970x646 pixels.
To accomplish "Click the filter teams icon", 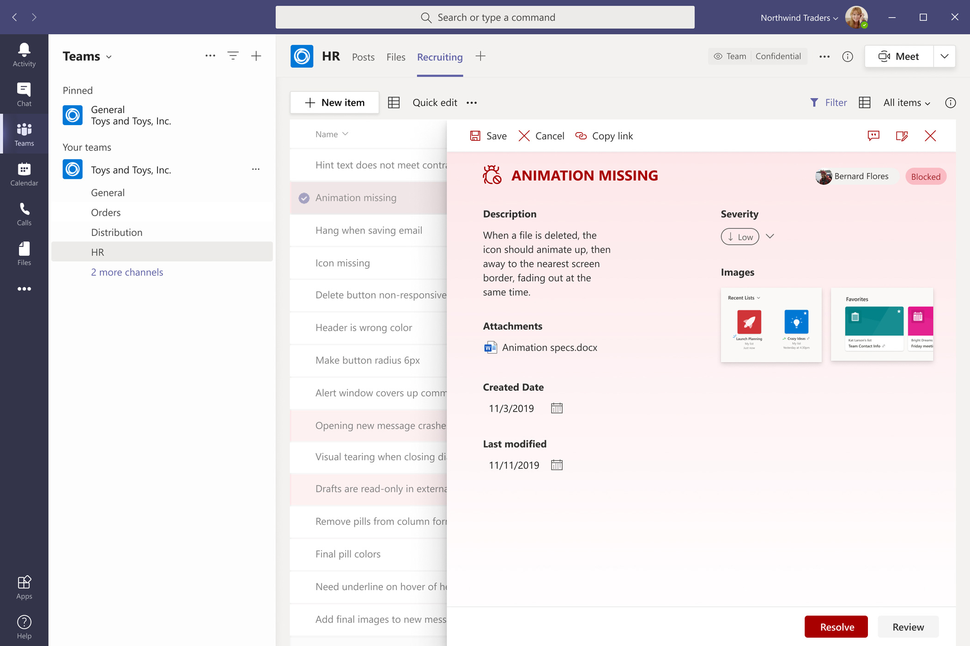I will click(233, 56).
